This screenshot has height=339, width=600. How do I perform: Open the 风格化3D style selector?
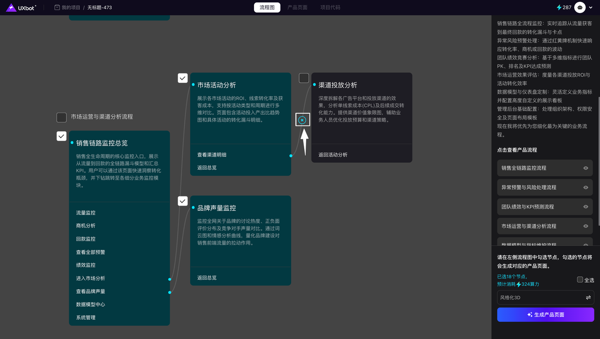pos(539,297)
